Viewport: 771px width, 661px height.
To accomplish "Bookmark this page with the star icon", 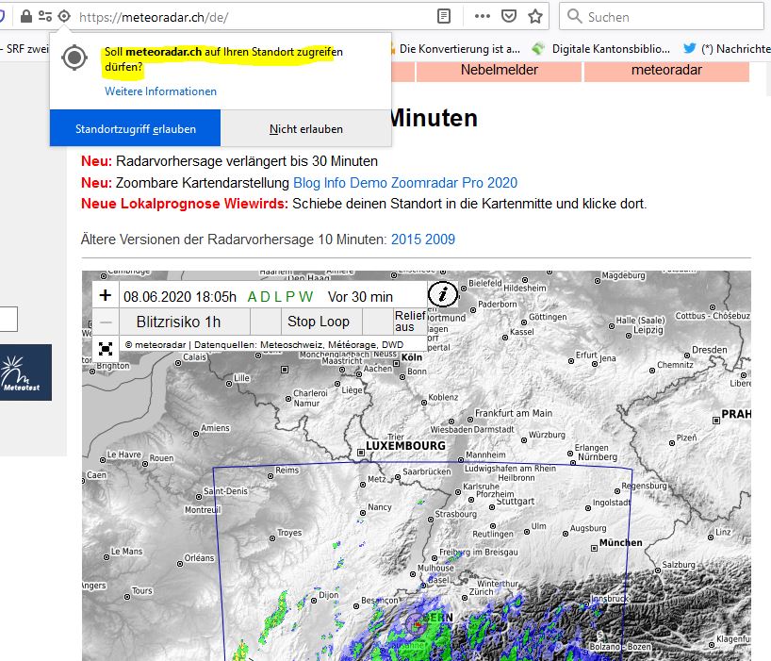I will pos(535,16).
